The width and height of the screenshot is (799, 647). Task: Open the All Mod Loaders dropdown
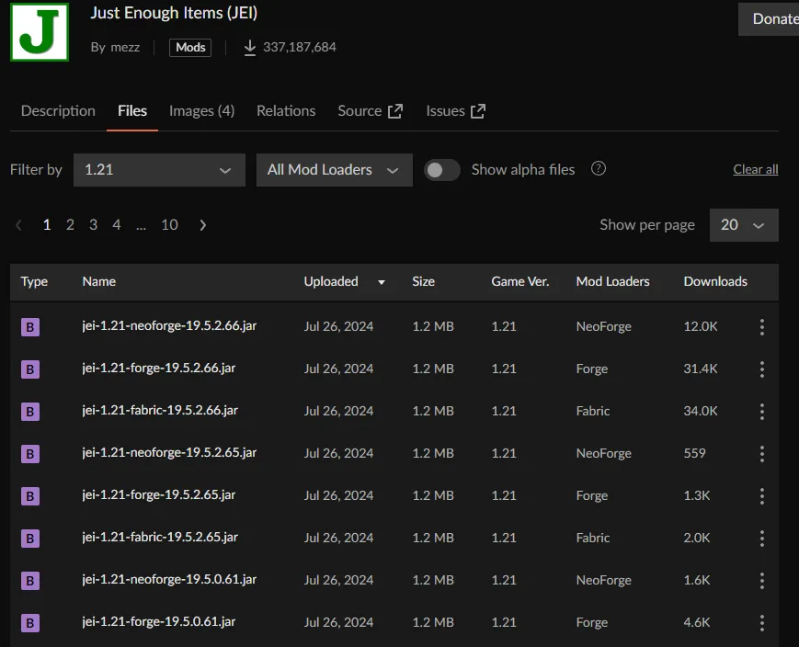click(333, 170)
